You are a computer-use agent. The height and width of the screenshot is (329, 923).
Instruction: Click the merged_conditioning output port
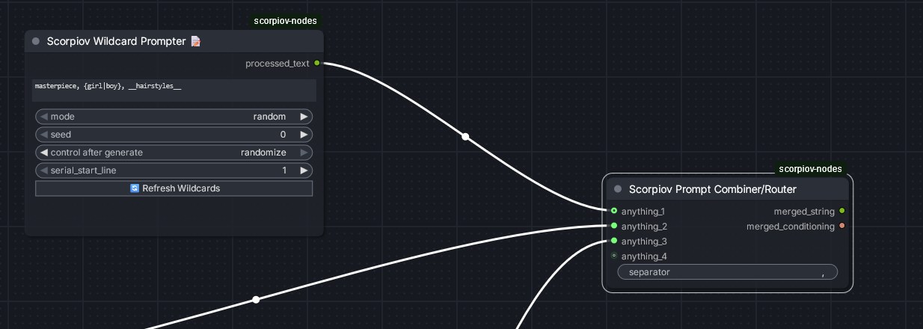point(842,226)
